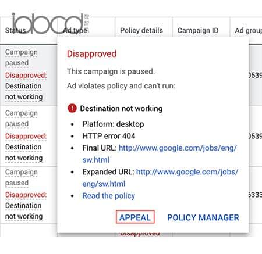
Task: Open the Expanded URL google.com jobs link
Action: point(160,178)
